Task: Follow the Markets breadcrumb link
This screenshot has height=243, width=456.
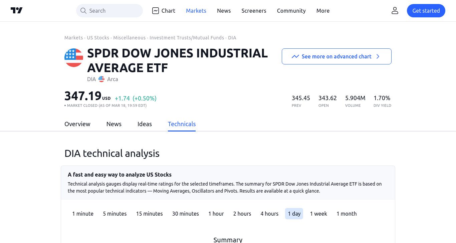Action: point(73,38)
